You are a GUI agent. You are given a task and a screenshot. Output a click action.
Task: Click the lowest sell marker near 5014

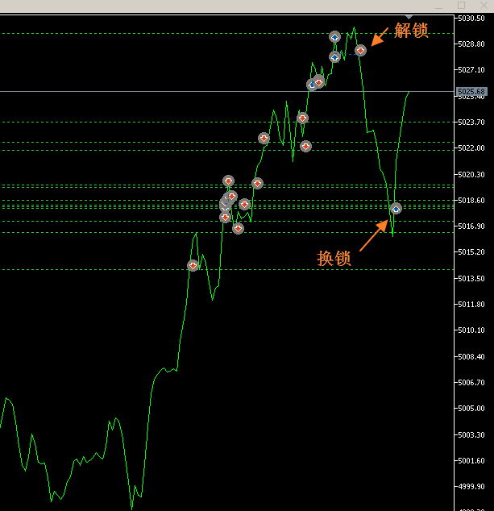[193, 265]
